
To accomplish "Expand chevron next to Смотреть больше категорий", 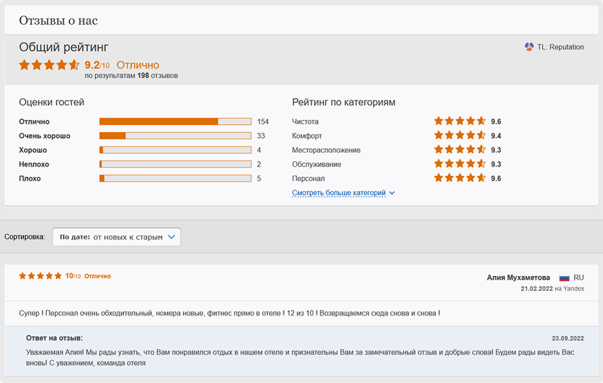I will click(x=392, y=193).
